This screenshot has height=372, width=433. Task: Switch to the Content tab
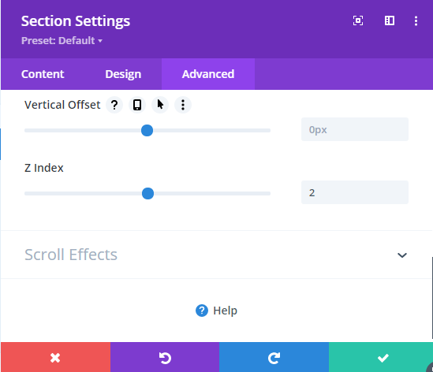[x=43, y=74]
